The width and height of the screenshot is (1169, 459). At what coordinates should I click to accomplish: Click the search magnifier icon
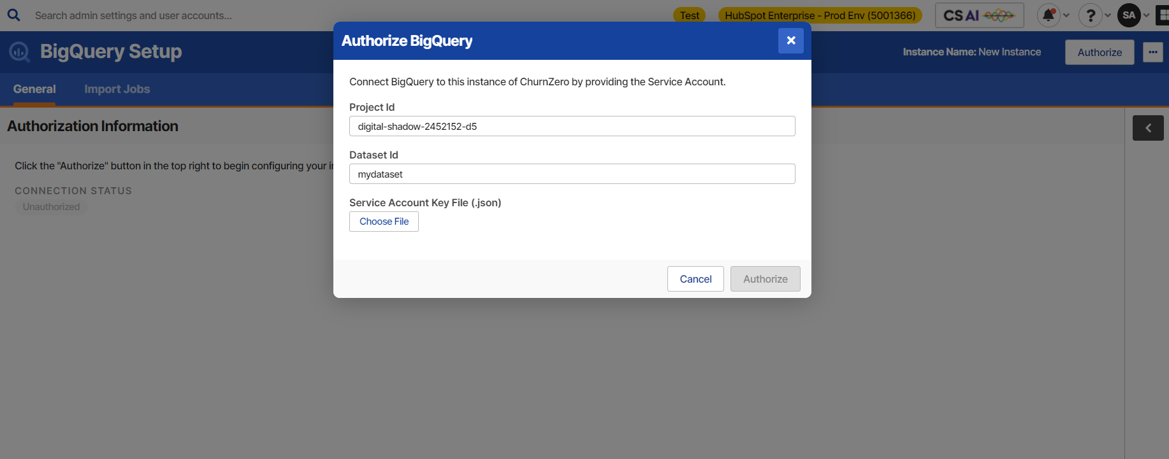coord(13,15)
